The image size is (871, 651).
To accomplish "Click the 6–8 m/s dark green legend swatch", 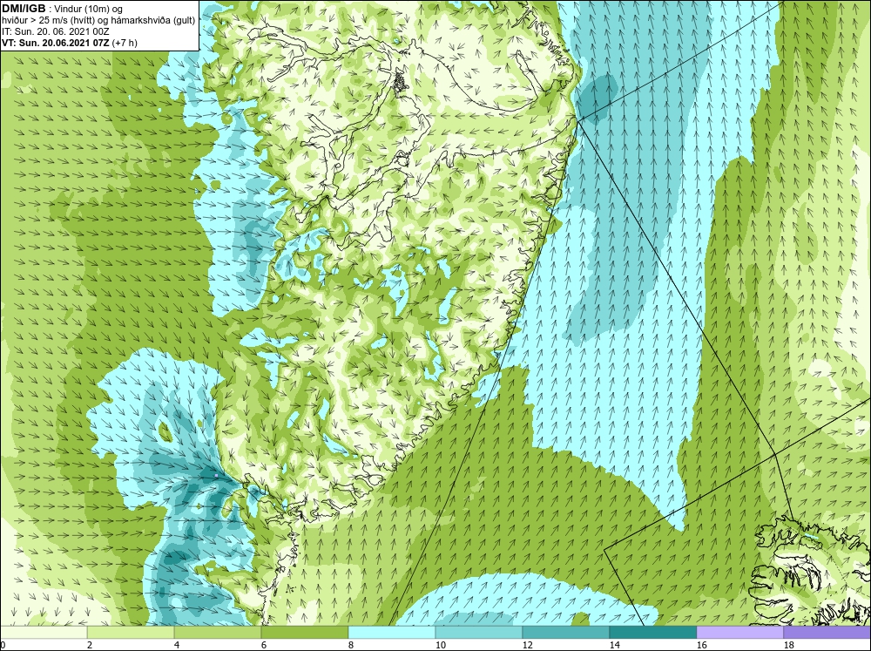I will [304, 632].
